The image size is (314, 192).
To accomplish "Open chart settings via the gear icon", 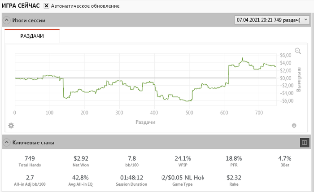I will coord(11,125).
